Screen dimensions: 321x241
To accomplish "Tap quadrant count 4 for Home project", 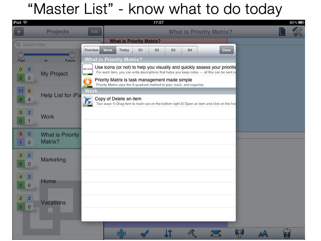I will coord(21,177).
